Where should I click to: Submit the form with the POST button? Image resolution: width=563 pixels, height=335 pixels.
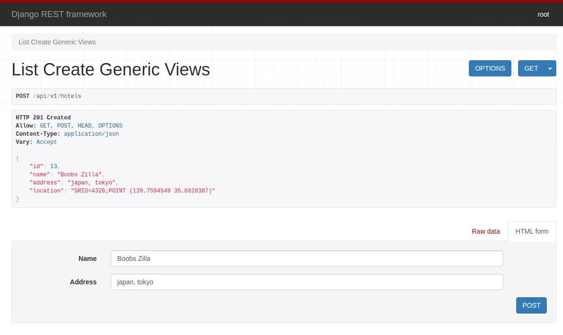pyautogui.click(x=531, y=305)
